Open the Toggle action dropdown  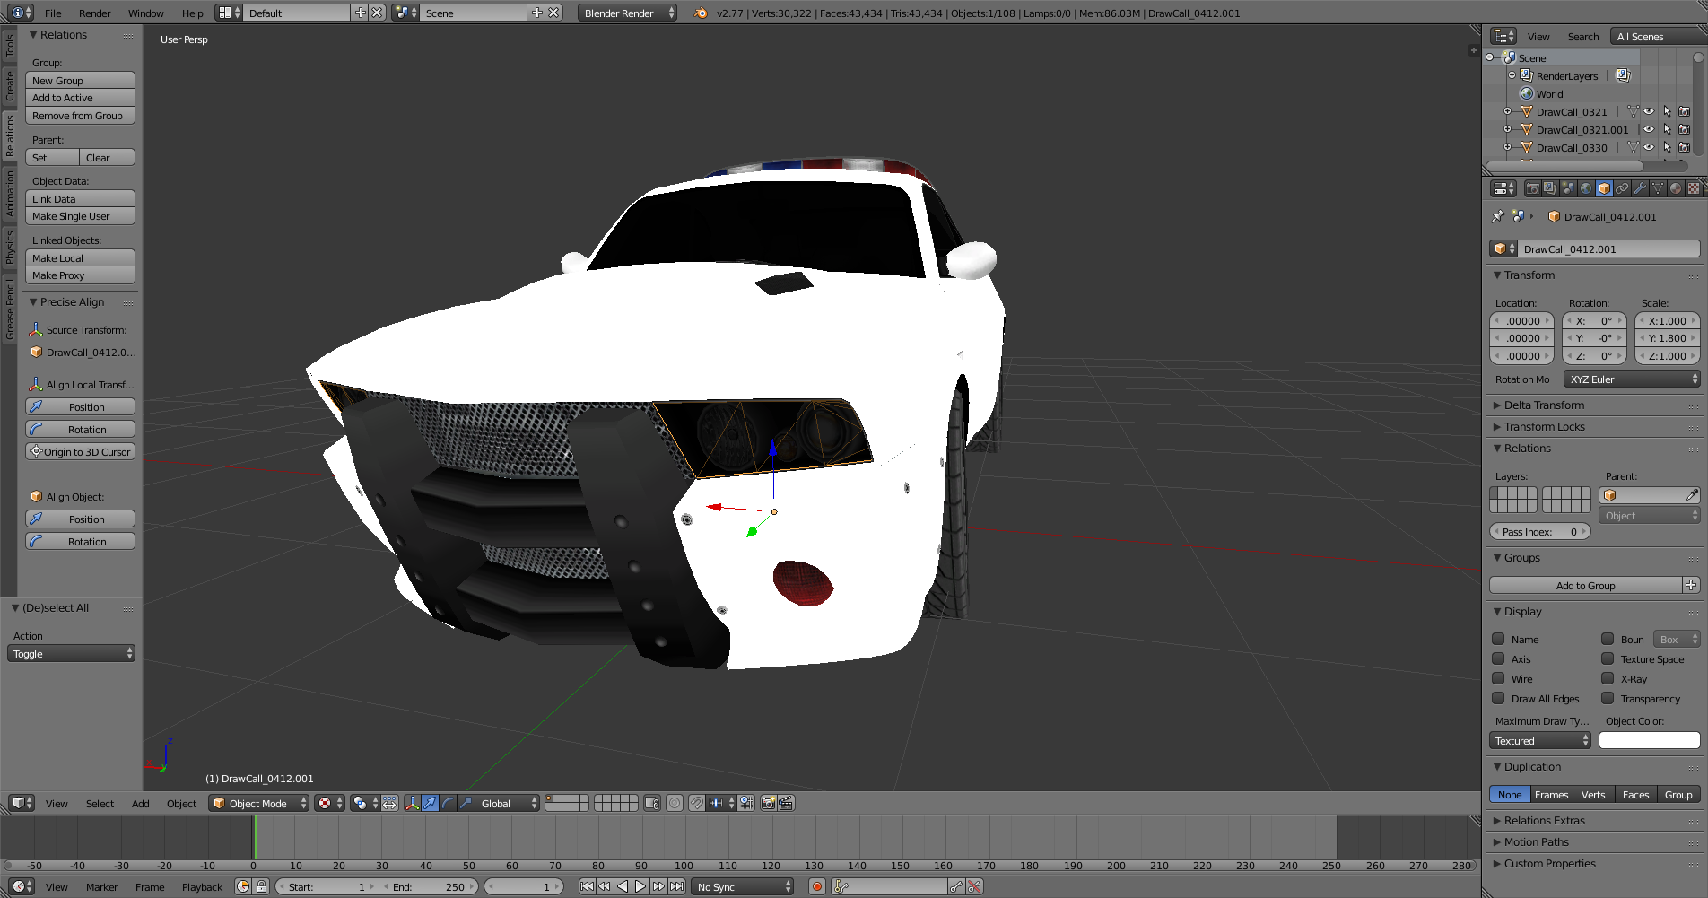tap(71, 653)
